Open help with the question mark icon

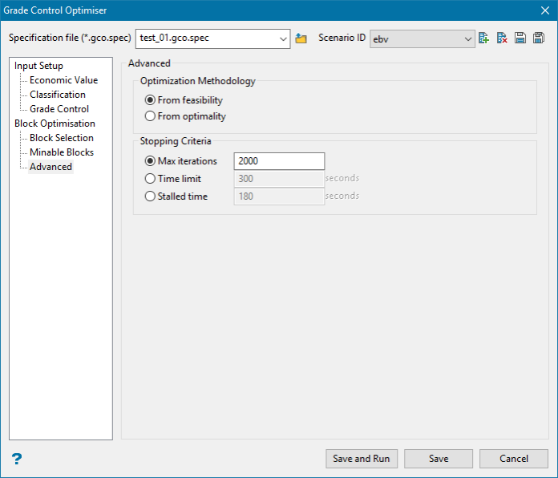16,459
